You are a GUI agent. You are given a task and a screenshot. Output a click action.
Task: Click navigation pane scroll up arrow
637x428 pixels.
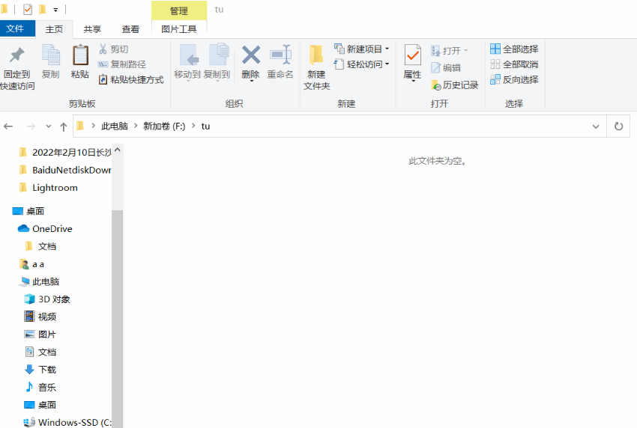click(x=118, y=150)
